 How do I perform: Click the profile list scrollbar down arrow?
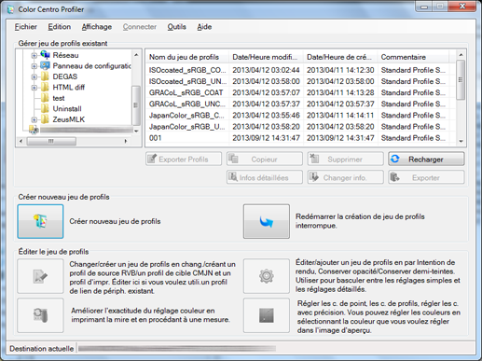461,141
